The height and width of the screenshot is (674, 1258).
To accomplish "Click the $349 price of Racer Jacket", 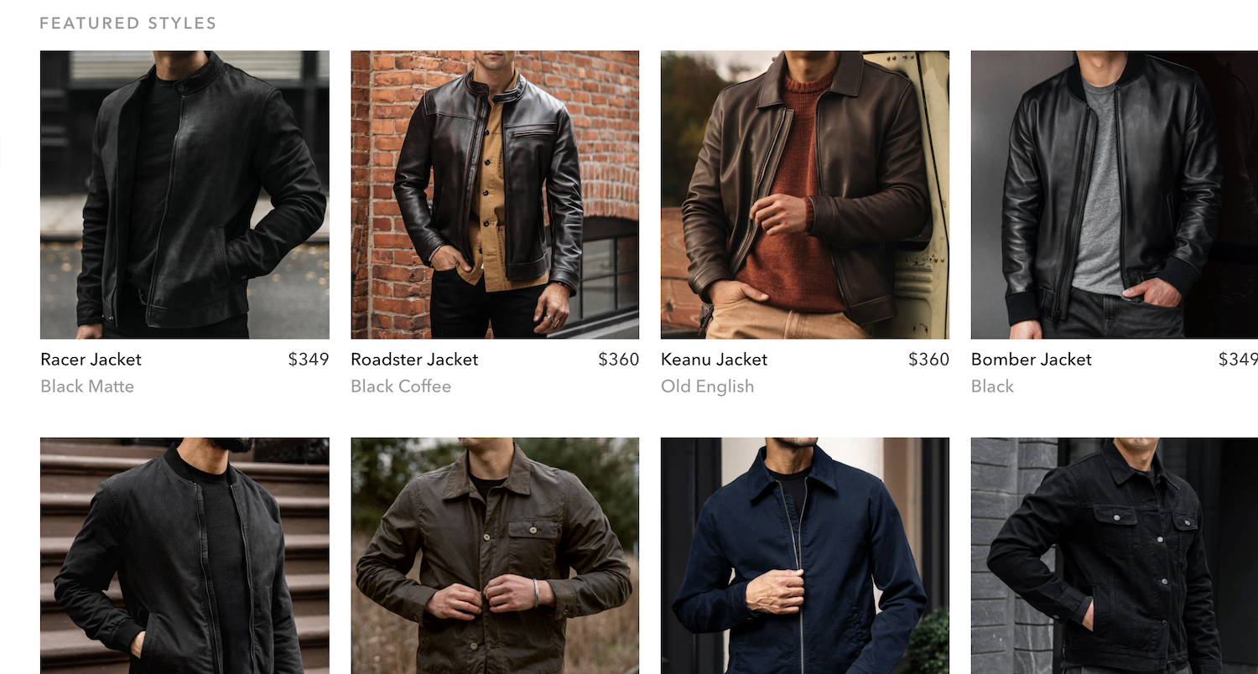I will click(x=309, y=360).
